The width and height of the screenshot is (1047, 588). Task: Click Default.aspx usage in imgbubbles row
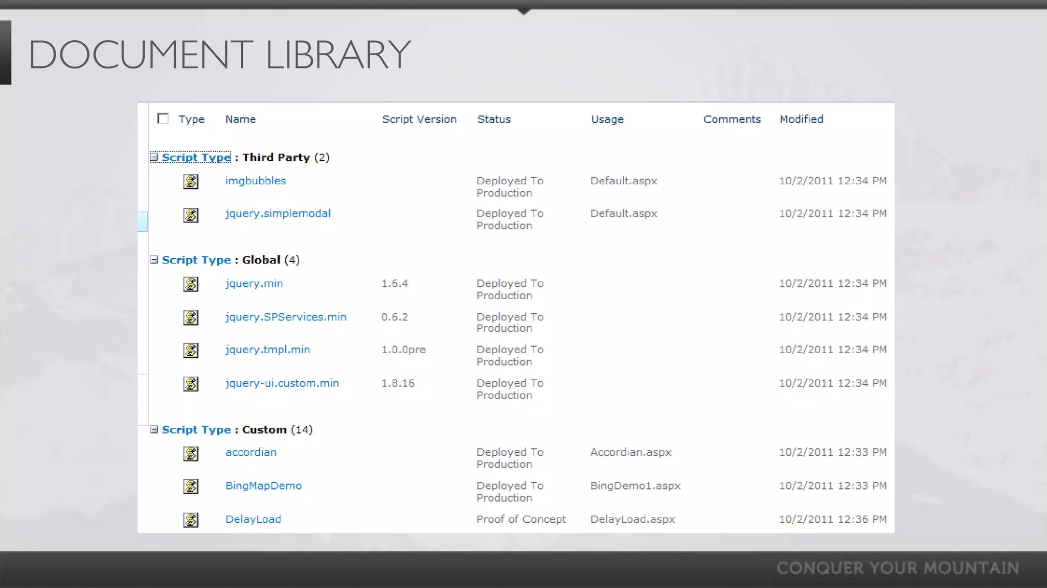click(624, 181)
